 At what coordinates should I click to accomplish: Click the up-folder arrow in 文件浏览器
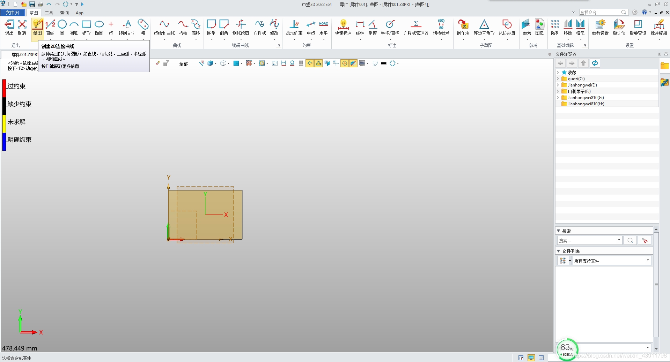click(x=583, y=63)
